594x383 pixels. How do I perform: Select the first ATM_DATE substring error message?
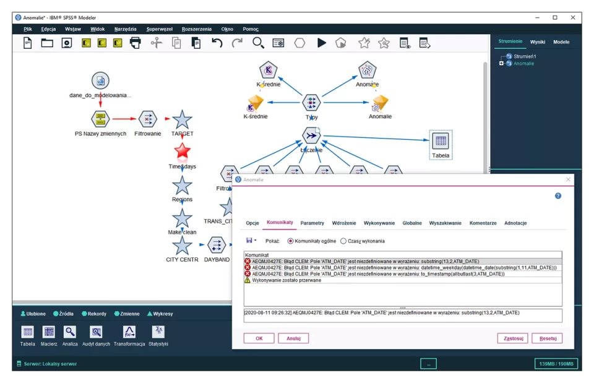(365, 261)
